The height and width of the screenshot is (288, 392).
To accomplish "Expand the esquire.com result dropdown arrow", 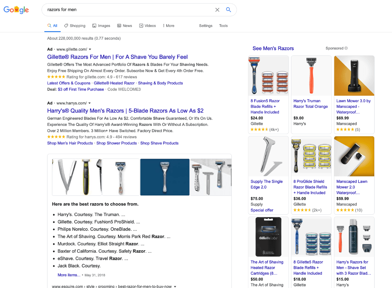I will 175,286.
